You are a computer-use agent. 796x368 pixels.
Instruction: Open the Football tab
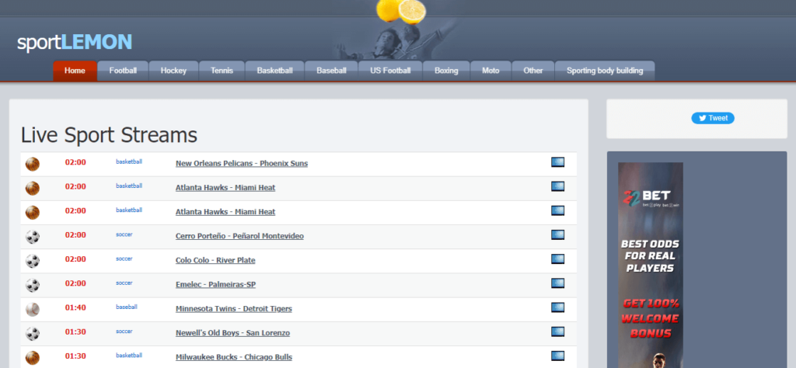coord(123,71)
